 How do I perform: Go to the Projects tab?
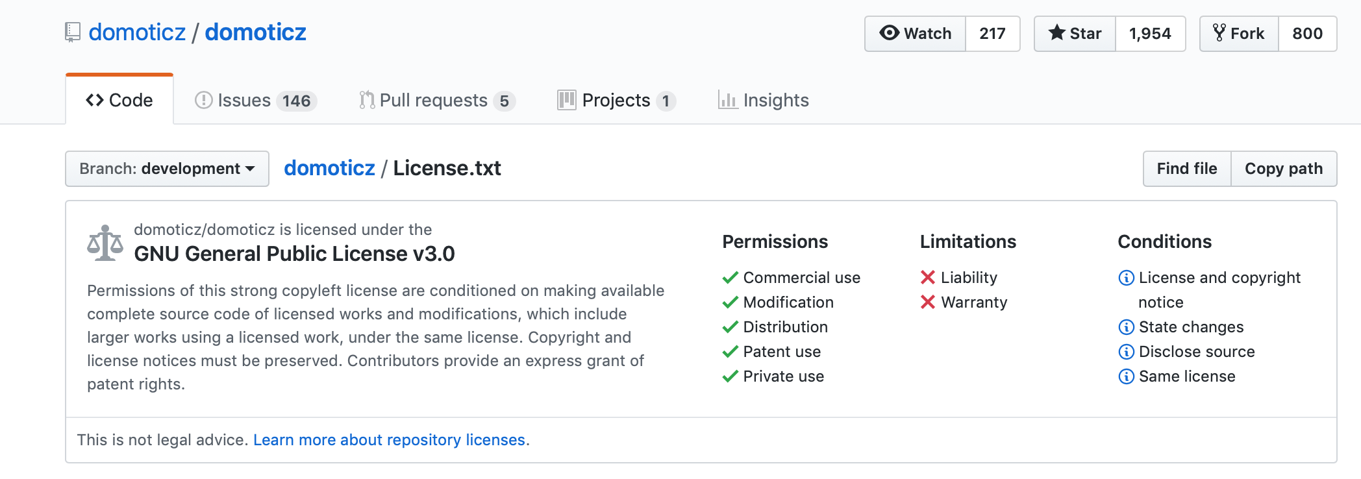click(616, 101)
